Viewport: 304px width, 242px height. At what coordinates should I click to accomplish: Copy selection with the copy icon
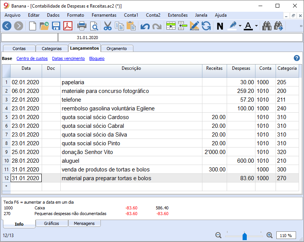click(119, 26)
